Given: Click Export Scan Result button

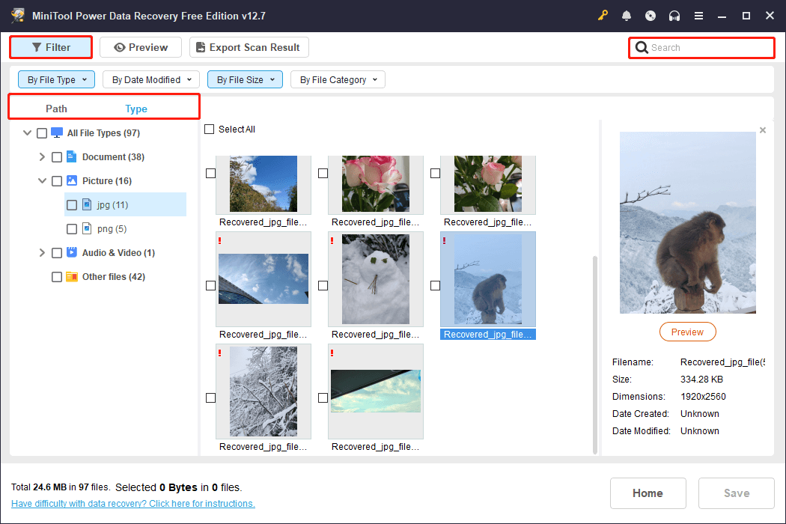Looking at the screenshot, I should 249,47.
